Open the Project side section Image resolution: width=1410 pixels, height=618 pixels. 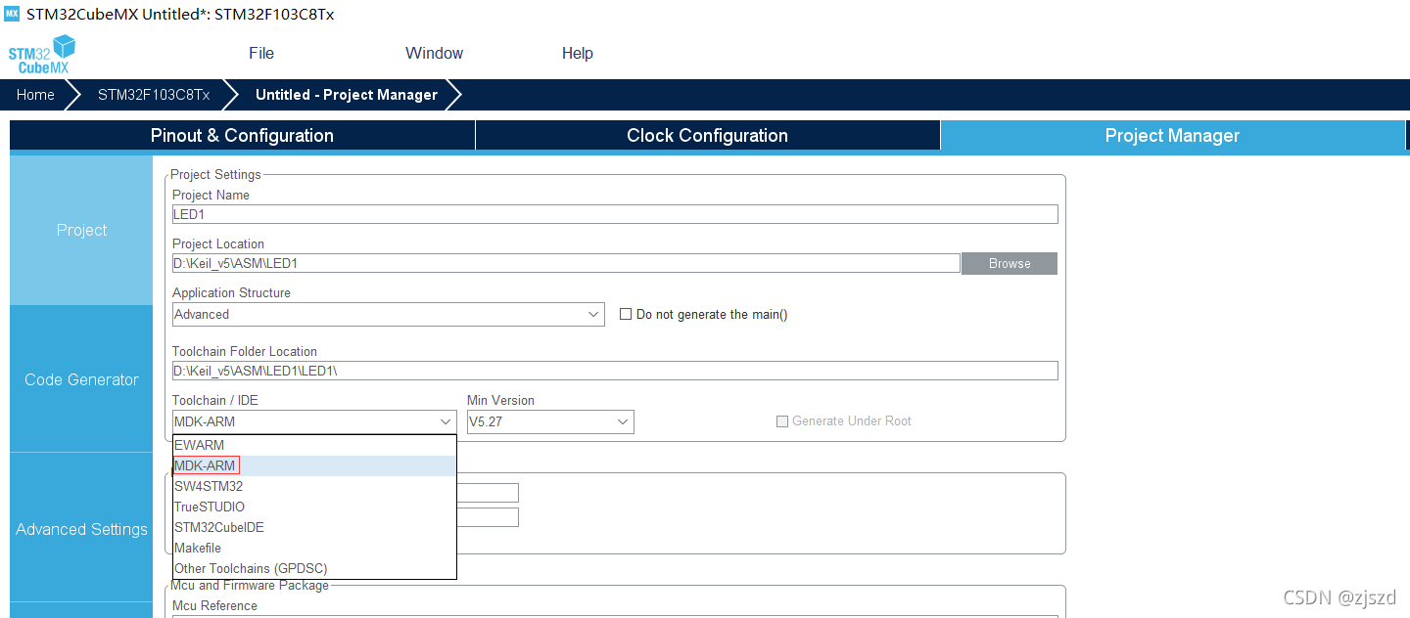[x=81, y=230]
